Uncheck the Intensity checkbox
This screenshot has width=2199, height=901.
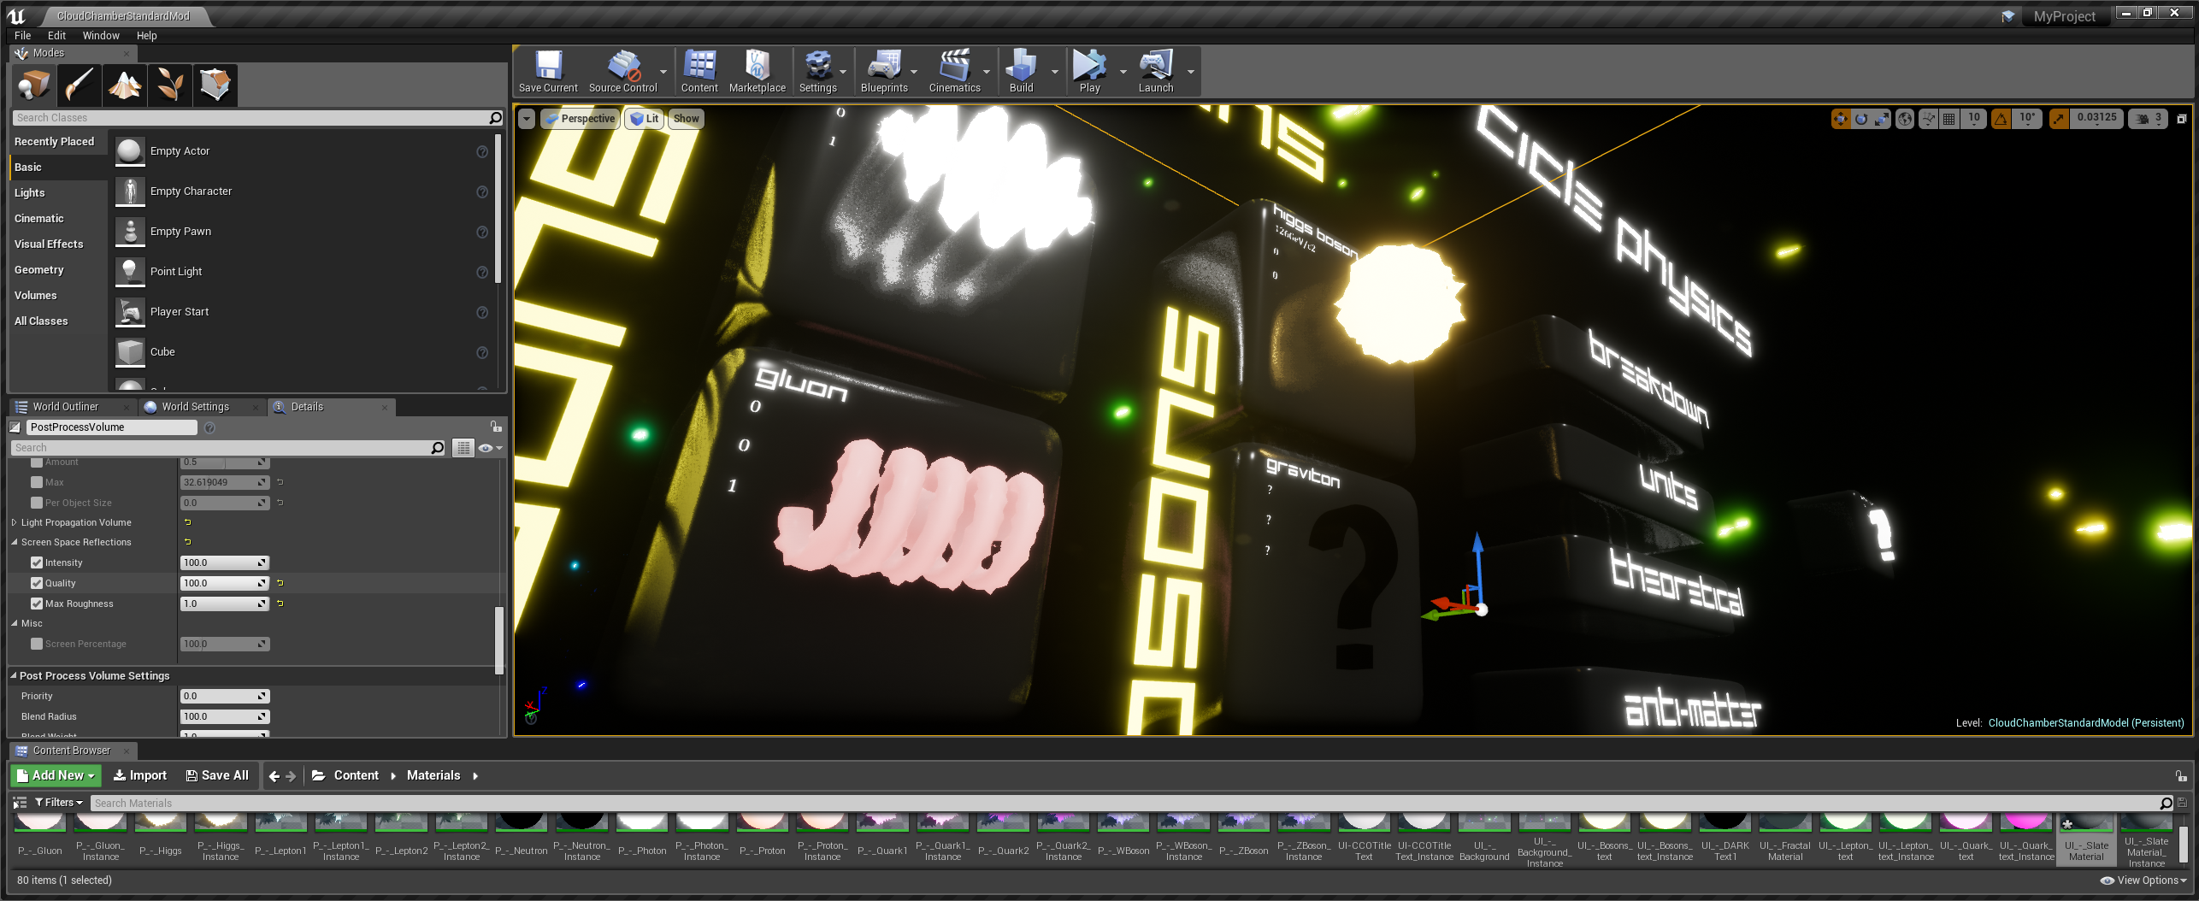37,562
